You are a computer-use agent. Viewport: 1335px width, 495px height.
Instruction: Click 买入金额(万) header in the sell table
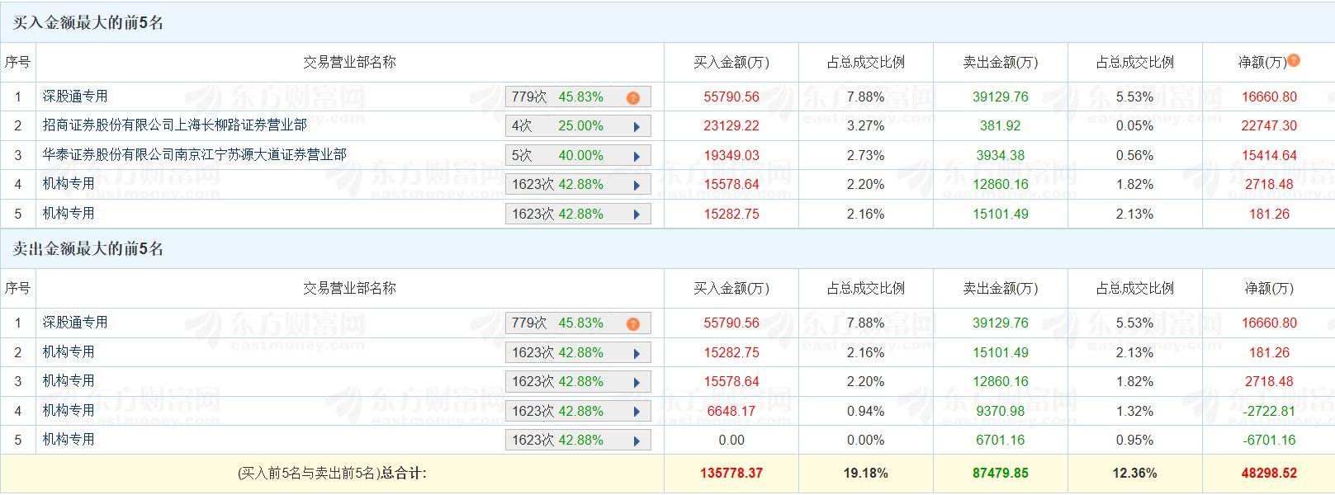click(731, 289)
